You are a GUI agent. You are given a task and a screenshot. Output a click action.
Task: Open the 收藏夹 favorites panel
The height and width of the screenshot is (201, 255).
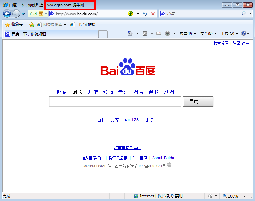click(x=14, y=25)
